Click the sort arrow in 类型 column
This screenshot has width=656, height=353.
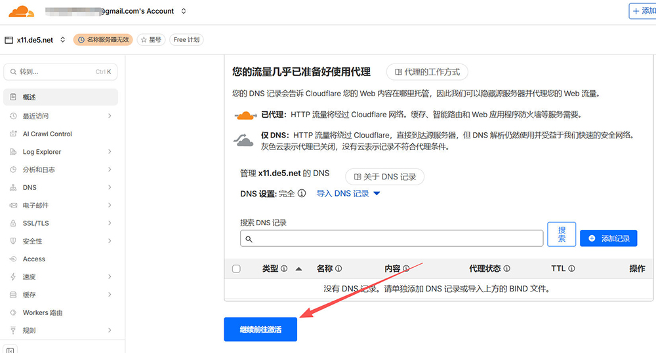click(299, 269)
